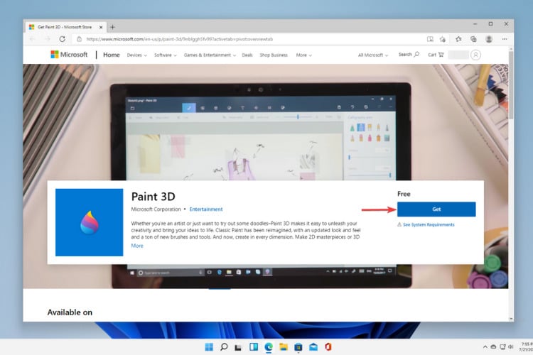This screenshot has height=355, width=533.
Task: Open the See System Requirements link
Action: point(428,224)
